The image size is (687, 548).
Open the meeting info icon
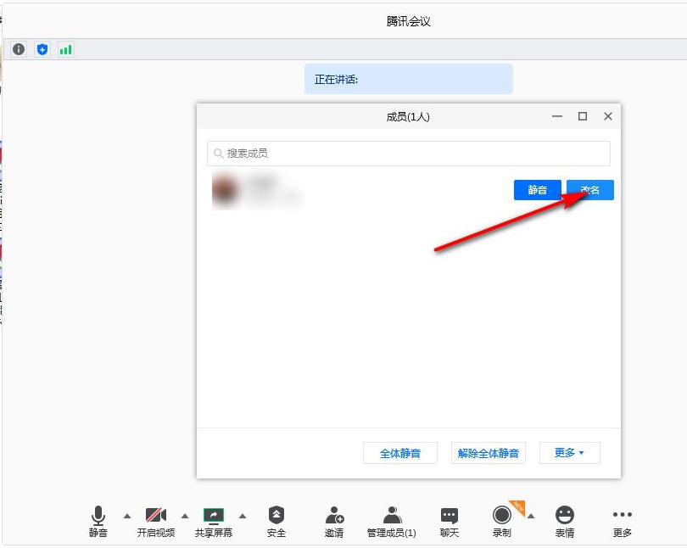pyautogui.click(x=19, y=49)
